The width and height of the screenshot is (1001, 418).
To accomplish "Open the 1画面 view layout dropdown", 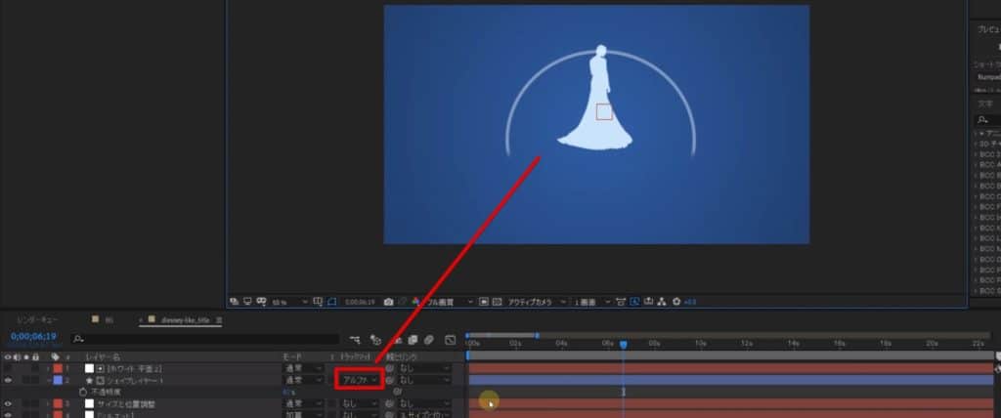I will click(x=592, y=301).
